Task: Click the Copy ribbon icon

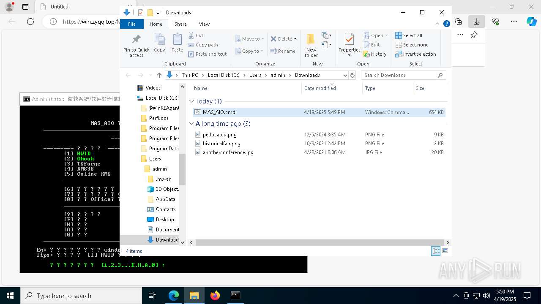Action: 159,43
